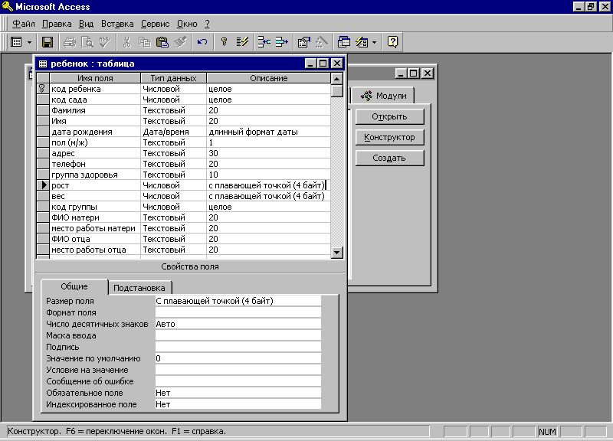Click the Описание column header

(269, 78)
